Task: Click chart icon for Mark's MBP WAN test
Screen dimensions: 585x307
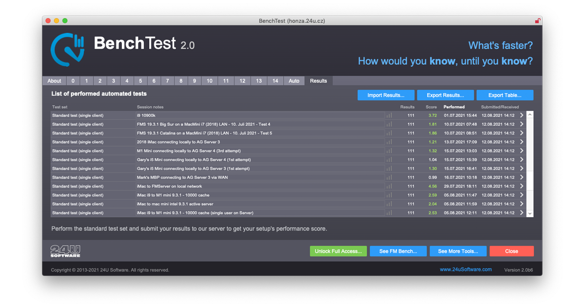Action: point(389,177)
